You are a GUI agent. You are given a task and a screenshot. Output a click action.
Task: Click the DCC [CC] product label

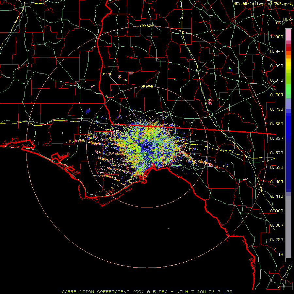coord(283,21)
